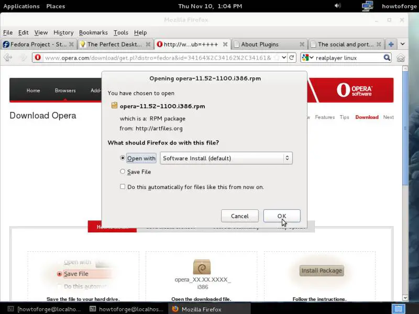Click the Install Package button image
This screenshot has width=419, height=314.
(x=322, y=271)
